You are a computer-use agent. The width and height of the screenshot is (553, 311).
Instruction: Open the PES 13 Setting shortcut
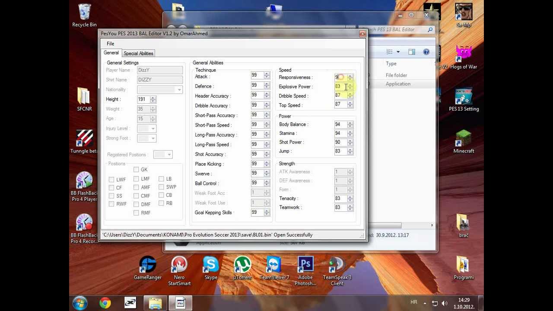[464, 99]
